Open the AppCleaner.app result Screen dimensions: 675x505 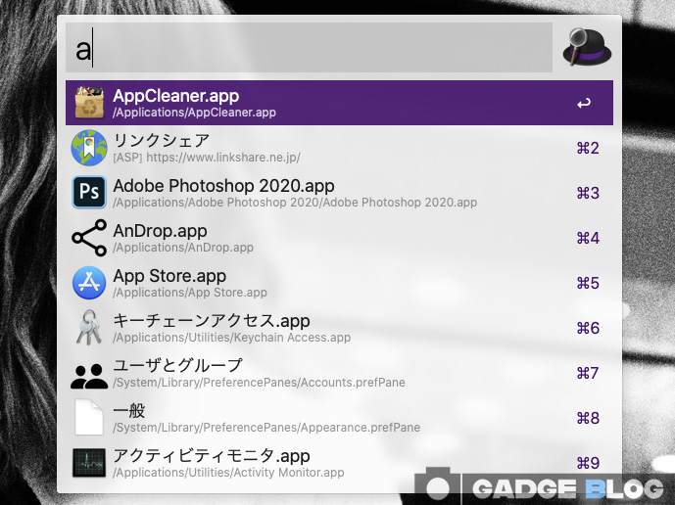339,103
